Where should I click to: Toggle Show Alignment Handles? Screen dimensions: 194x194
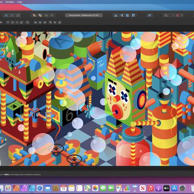point(17,22)
